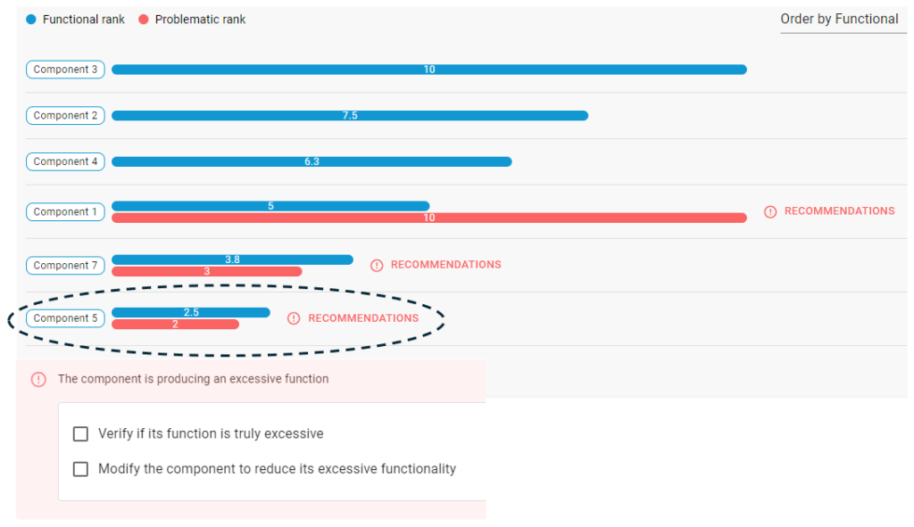Click the red Problematic rank legend dot
The width and height of the screenshot is (914, 527).
[x=144, y=20]
